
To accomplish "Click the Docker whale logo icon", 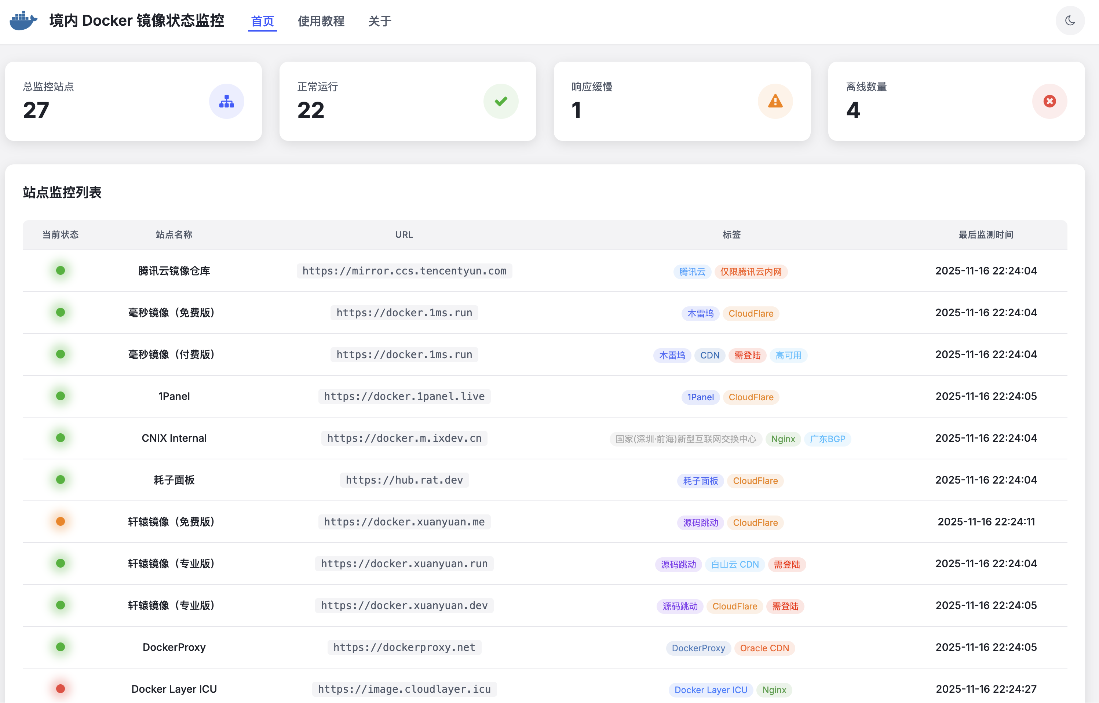I will 23,21.
